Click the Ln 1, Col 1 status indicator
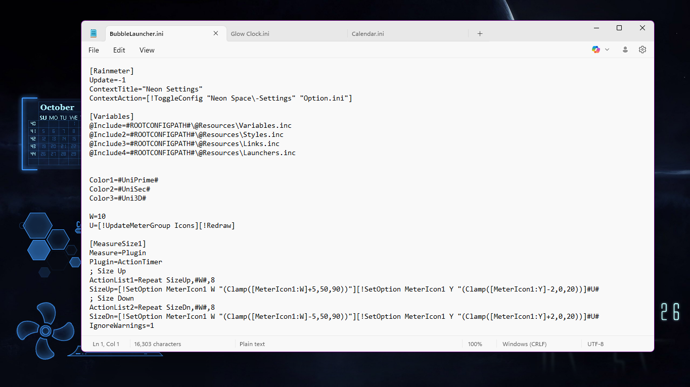The height and width of the screenshot is (387, 690). (106, 344)
